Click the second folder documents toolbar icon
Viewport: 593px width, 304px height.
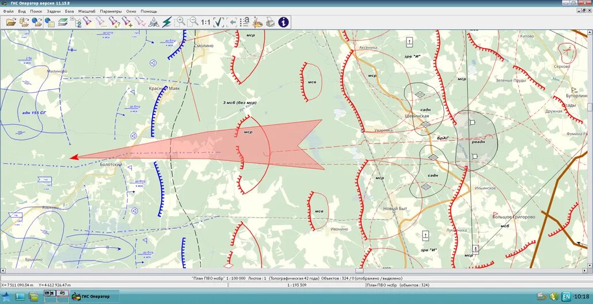tap(24, 22)
